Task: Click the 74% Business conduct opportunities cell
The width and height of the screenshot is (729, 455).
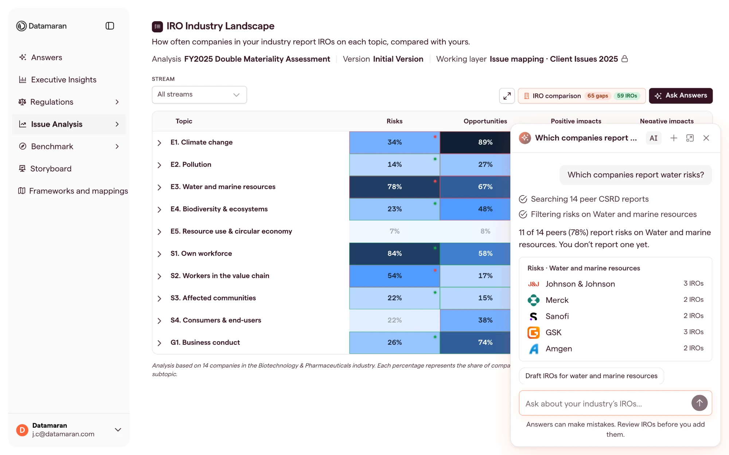Action: pos(475,343)
